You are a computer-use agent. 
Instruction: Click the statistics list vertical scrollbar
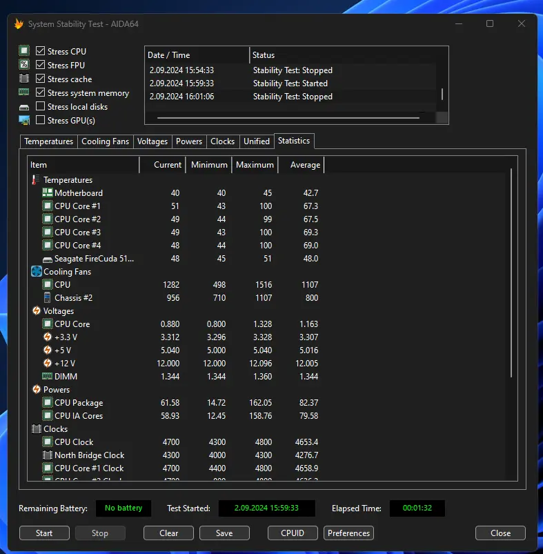pyautogui.click(x=511, y=274)
